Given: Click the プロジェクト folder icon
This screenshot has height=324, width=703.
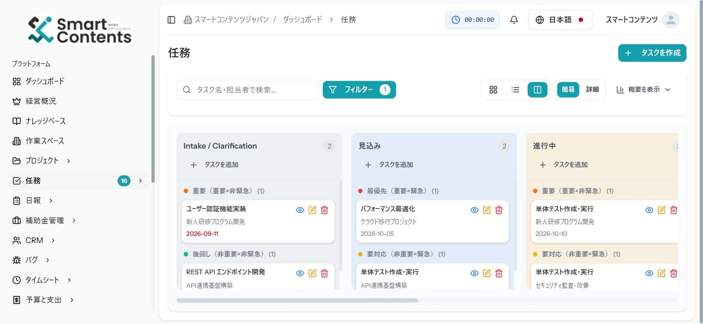Looking at the screenshot, I should [x=17, y=160].
